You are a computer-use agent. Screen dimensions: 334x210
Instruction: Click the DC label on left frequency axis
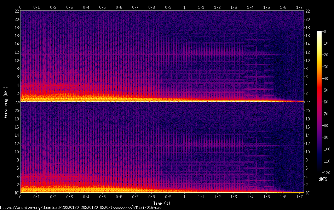point(16,193)
